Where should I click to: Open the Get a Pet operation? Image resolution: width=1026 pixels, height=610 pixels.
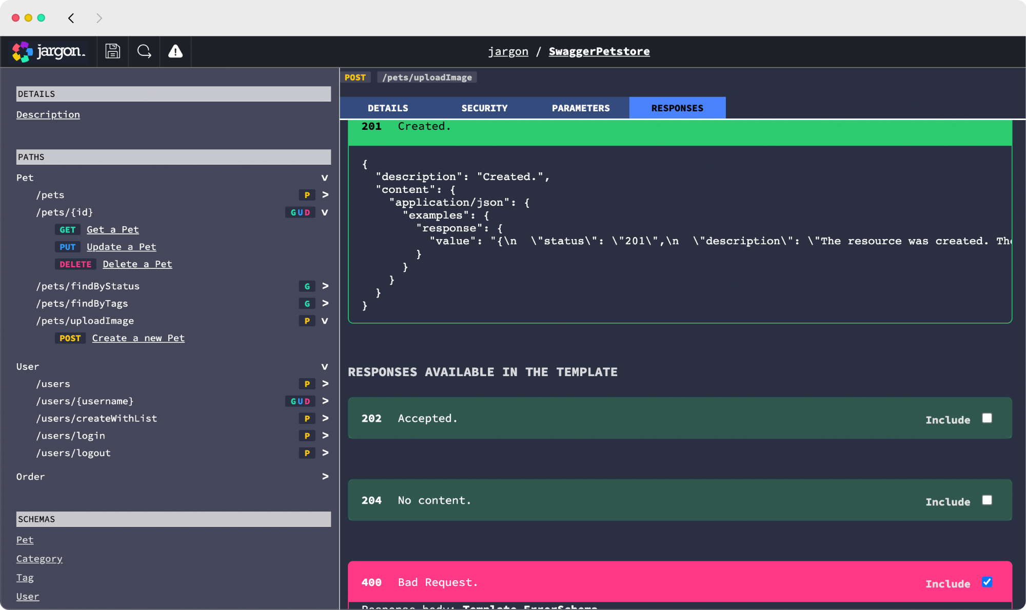pyautogui.click(x=113, y=230)
